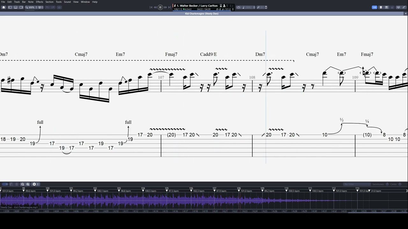Click the Undo arrow

pos(47,7)
